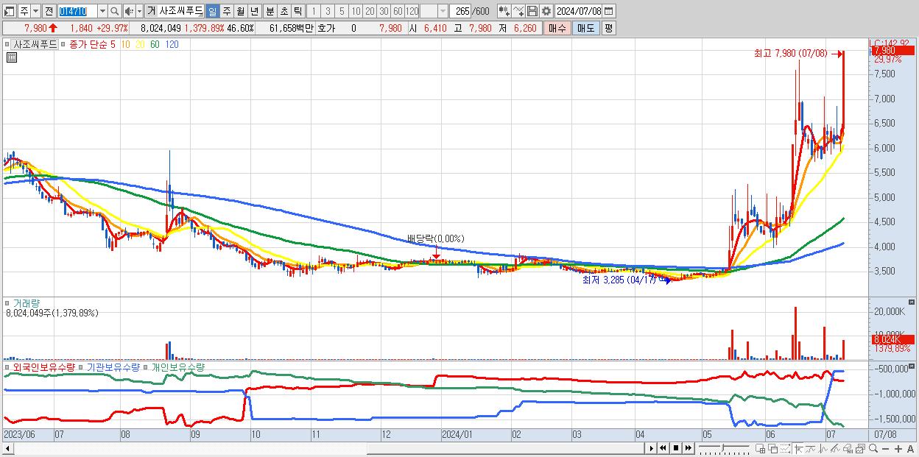The image size is (919, 457).
Task: Click the zigzag wave indicator icon
Action: (823, 449)
